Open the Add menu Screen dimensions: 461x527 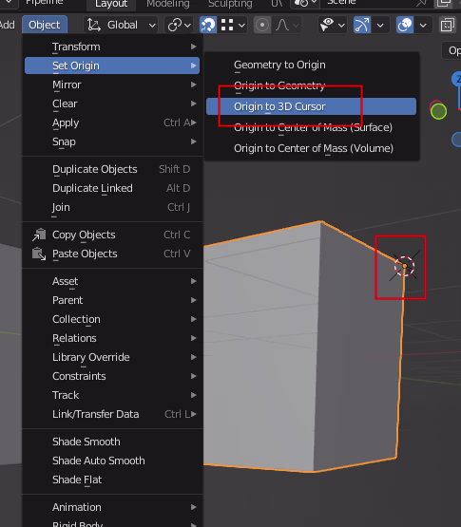coord(8,25)
